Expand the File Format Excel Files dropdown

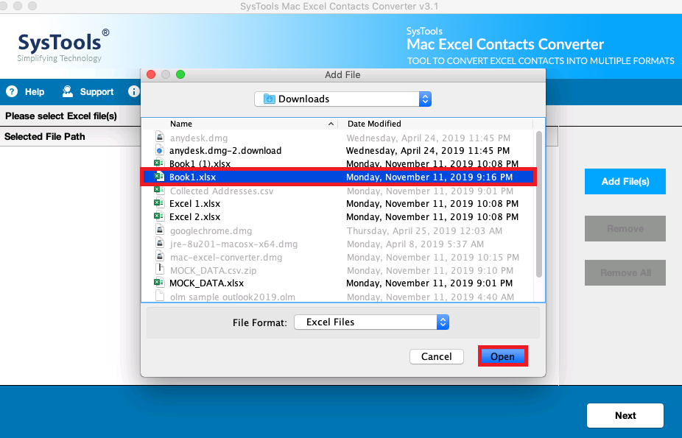371,322
